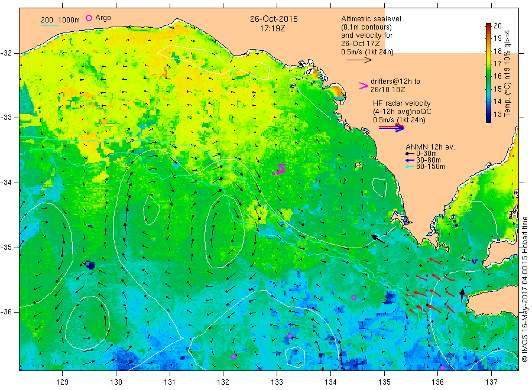Click the dark blue 13 degree colorbar bottom

point(488,118)
